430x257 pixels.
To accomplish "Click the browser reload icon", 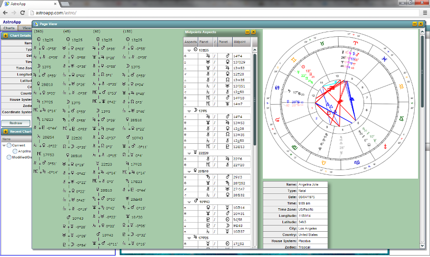I will point(22,12).
